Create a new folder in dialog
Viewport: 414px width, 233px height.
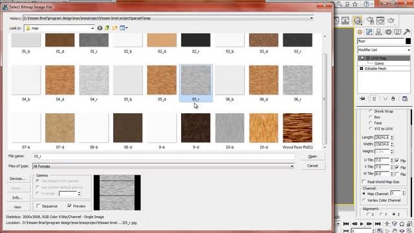(x=114, y=28)
